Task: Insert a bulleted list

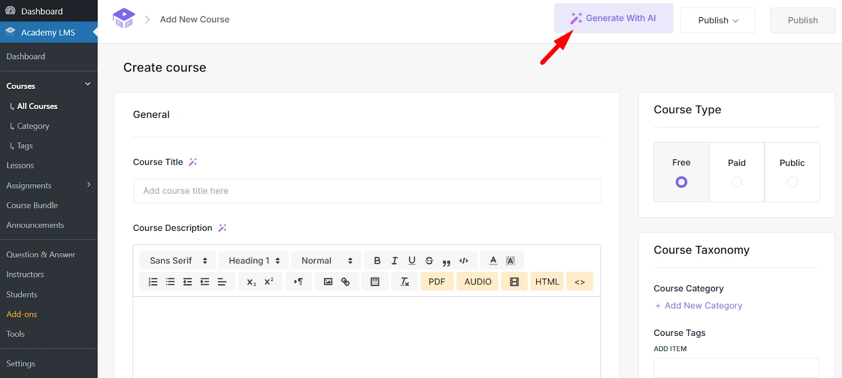Action: pyautogui.click(x=170, y=282)
